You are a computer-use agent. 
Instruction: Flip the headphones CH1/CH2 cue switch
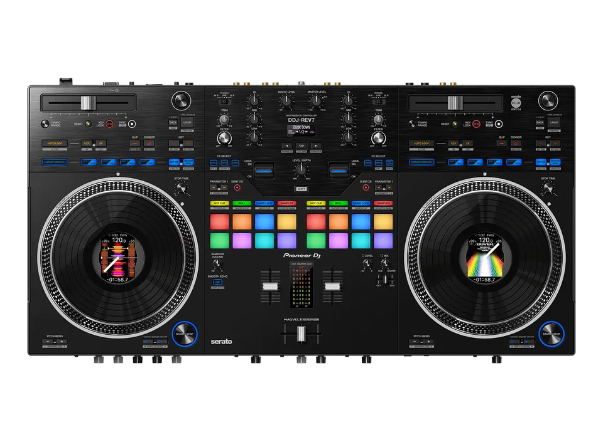pos(384,280)
